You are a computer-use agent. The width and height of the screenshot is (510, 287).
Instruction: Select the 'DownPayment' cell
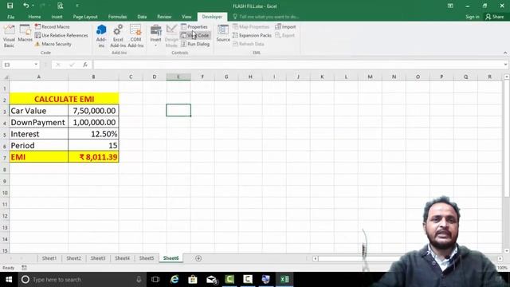(39, 122)
